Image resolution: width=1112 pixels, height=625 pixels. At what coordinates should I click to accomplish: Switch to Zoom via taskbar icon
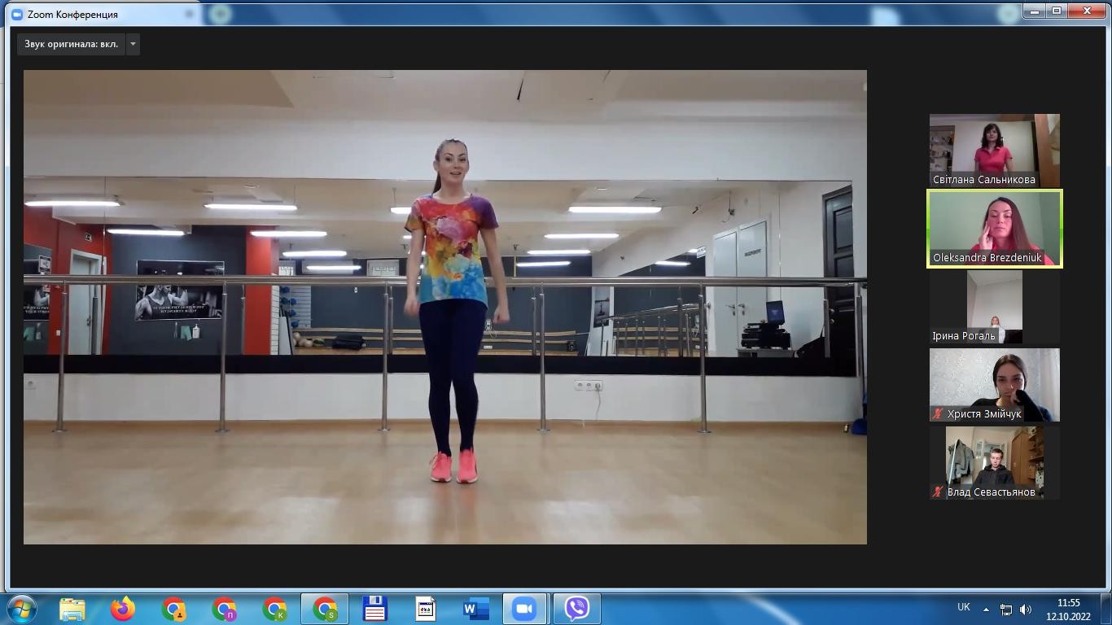tap(525, 609)
